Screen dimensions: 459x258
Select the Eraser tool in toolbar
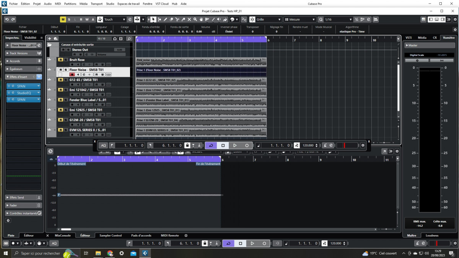click(171, 19)
